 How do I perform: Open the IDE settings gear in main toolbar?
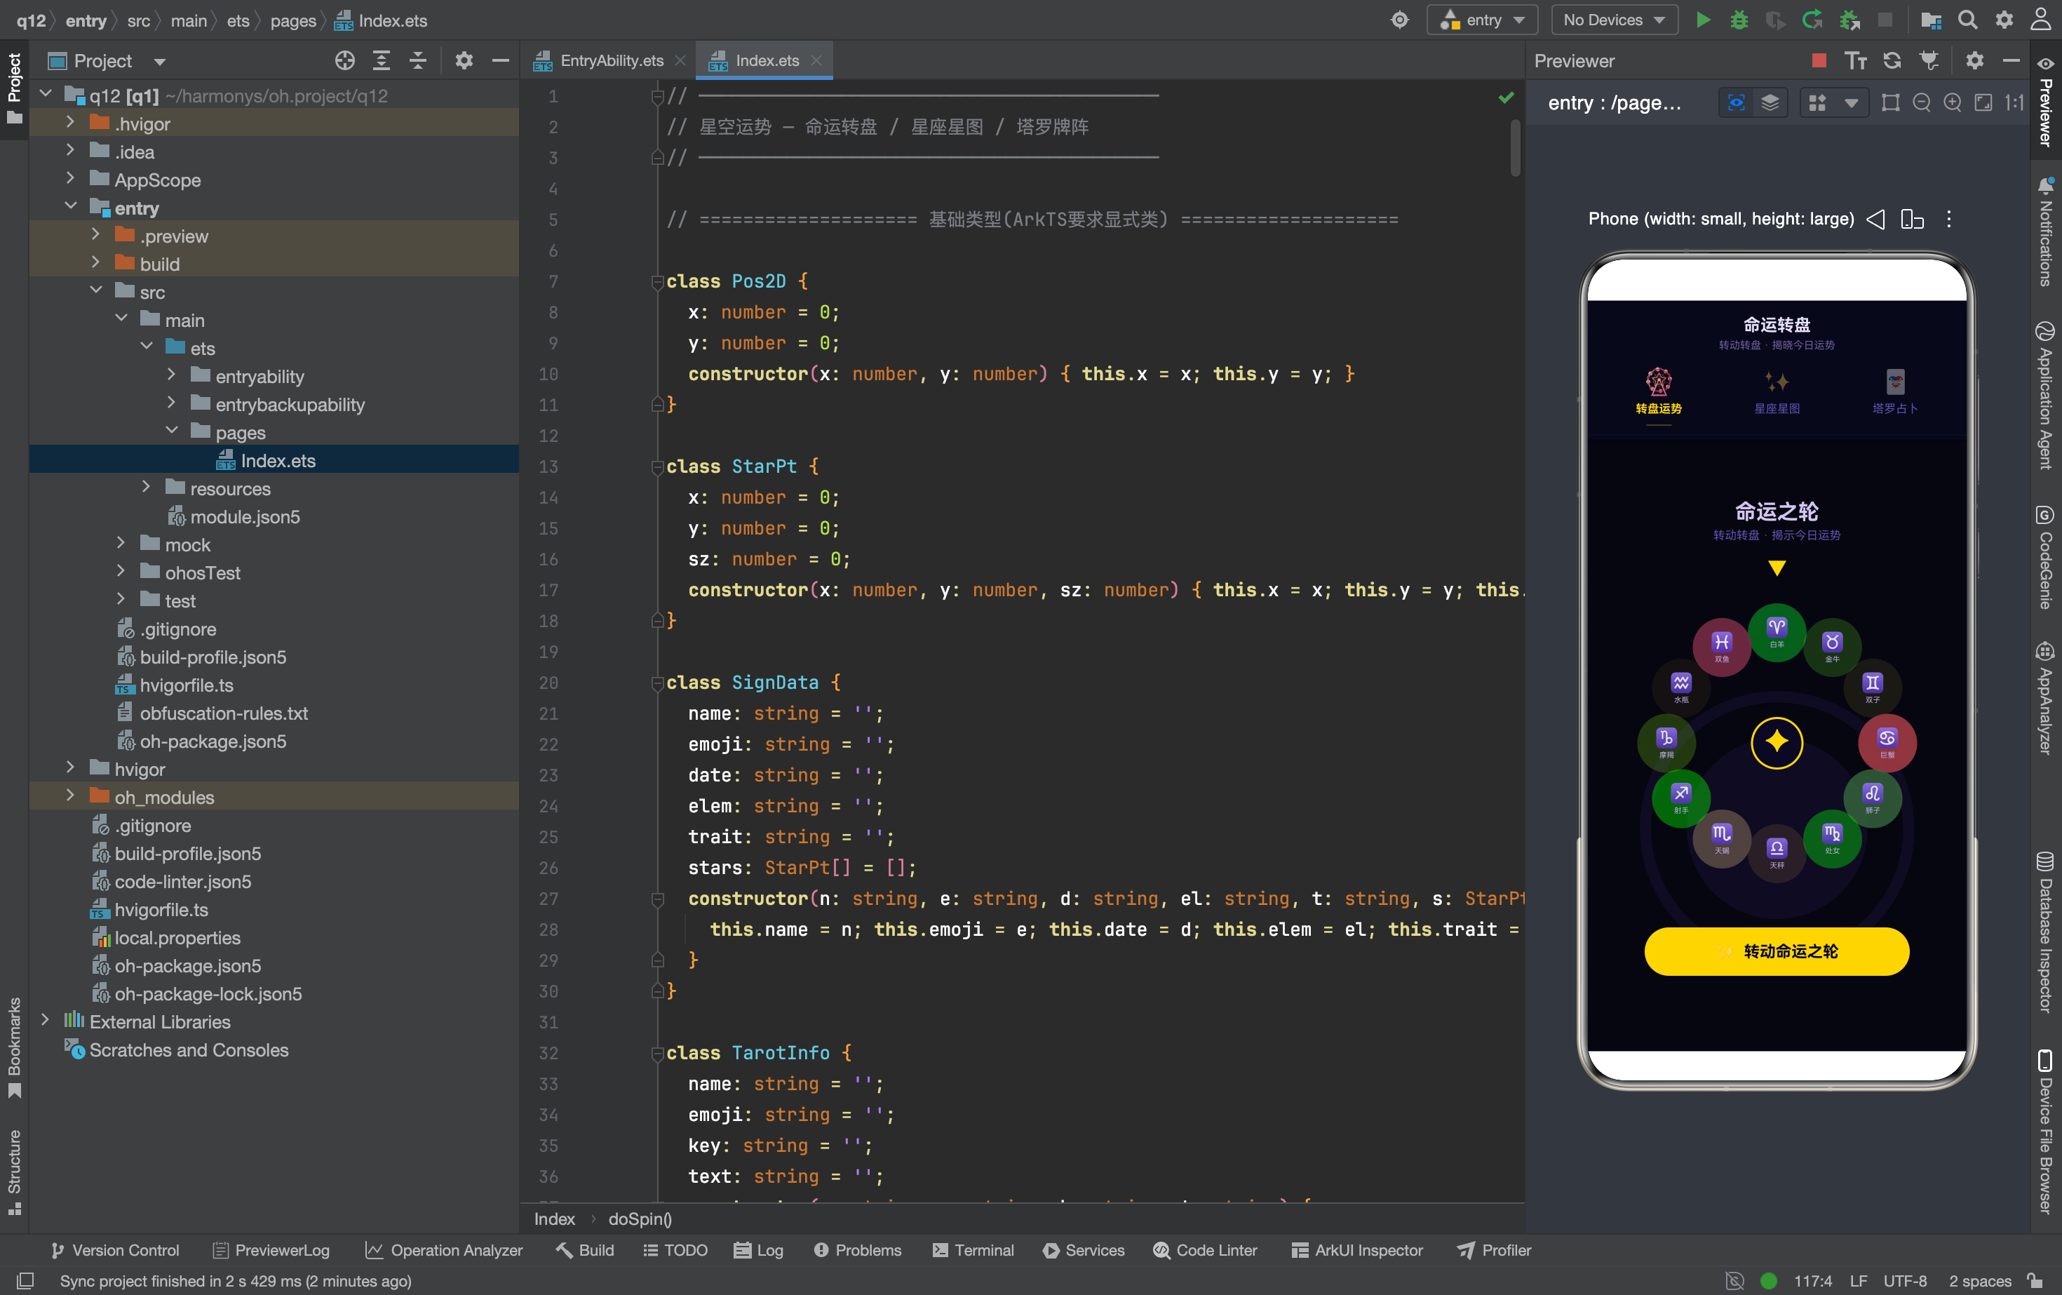(2004, 20)
